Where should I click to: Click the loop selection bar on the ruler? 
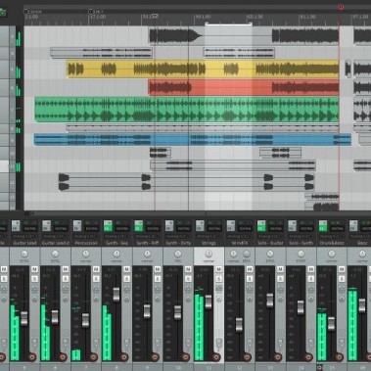pos(229,23)
